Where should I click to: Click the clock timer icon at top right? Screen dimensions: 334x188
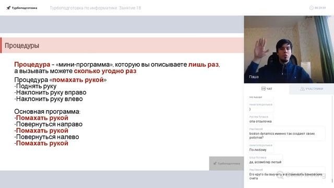311,8
